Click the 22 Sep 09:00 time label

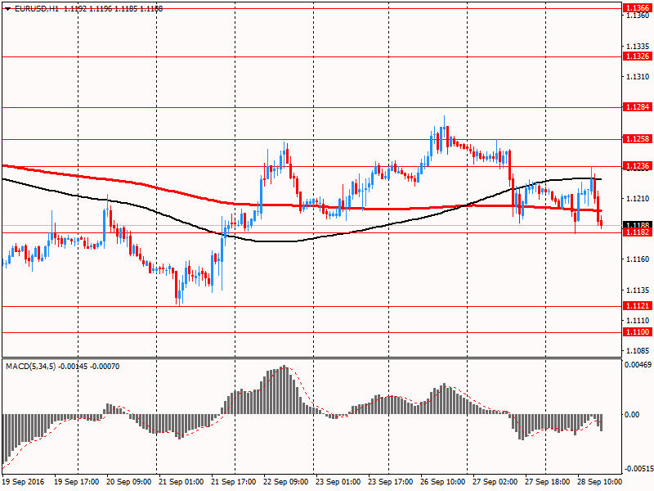pos(286,482)
